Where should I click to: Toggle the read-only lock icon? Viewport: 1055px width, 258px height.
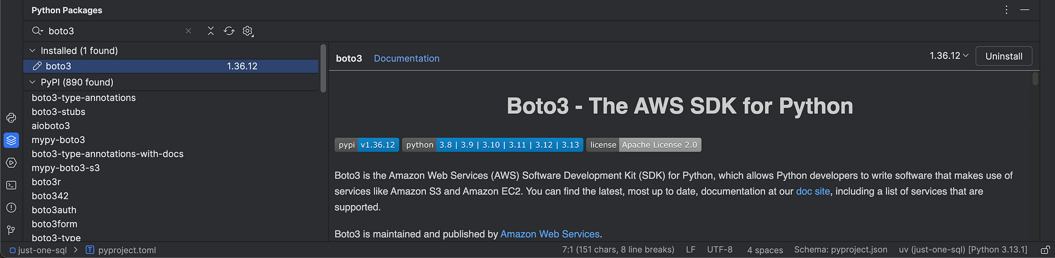[x=1044, y=250]
